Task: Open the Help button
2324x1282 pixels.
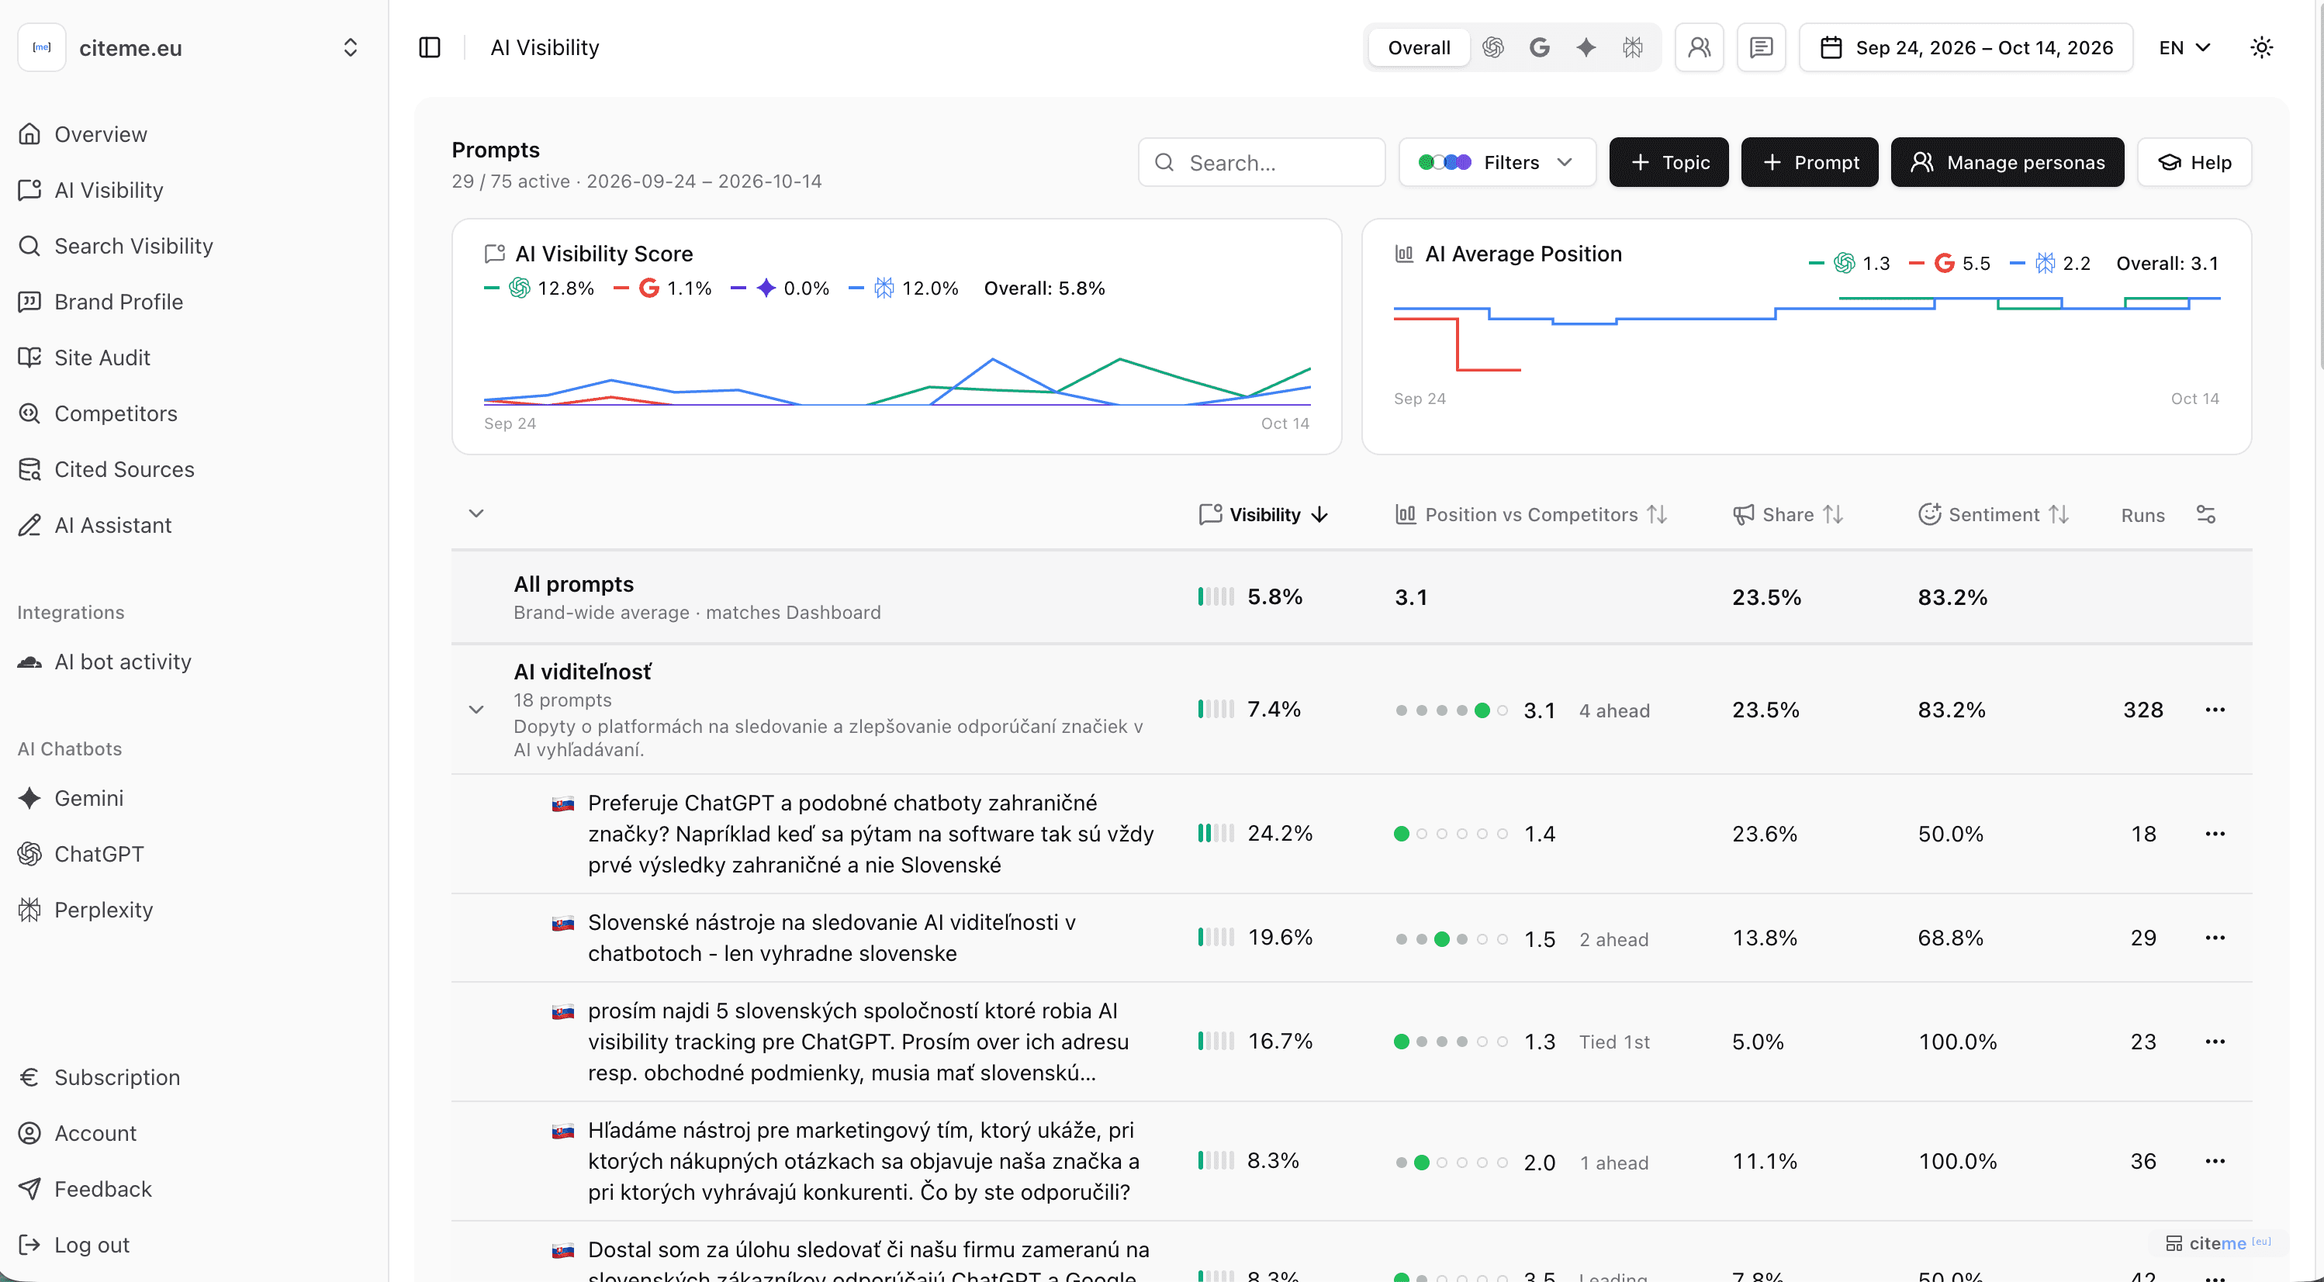Action: pyautogui.click(x=2194, y=162)
